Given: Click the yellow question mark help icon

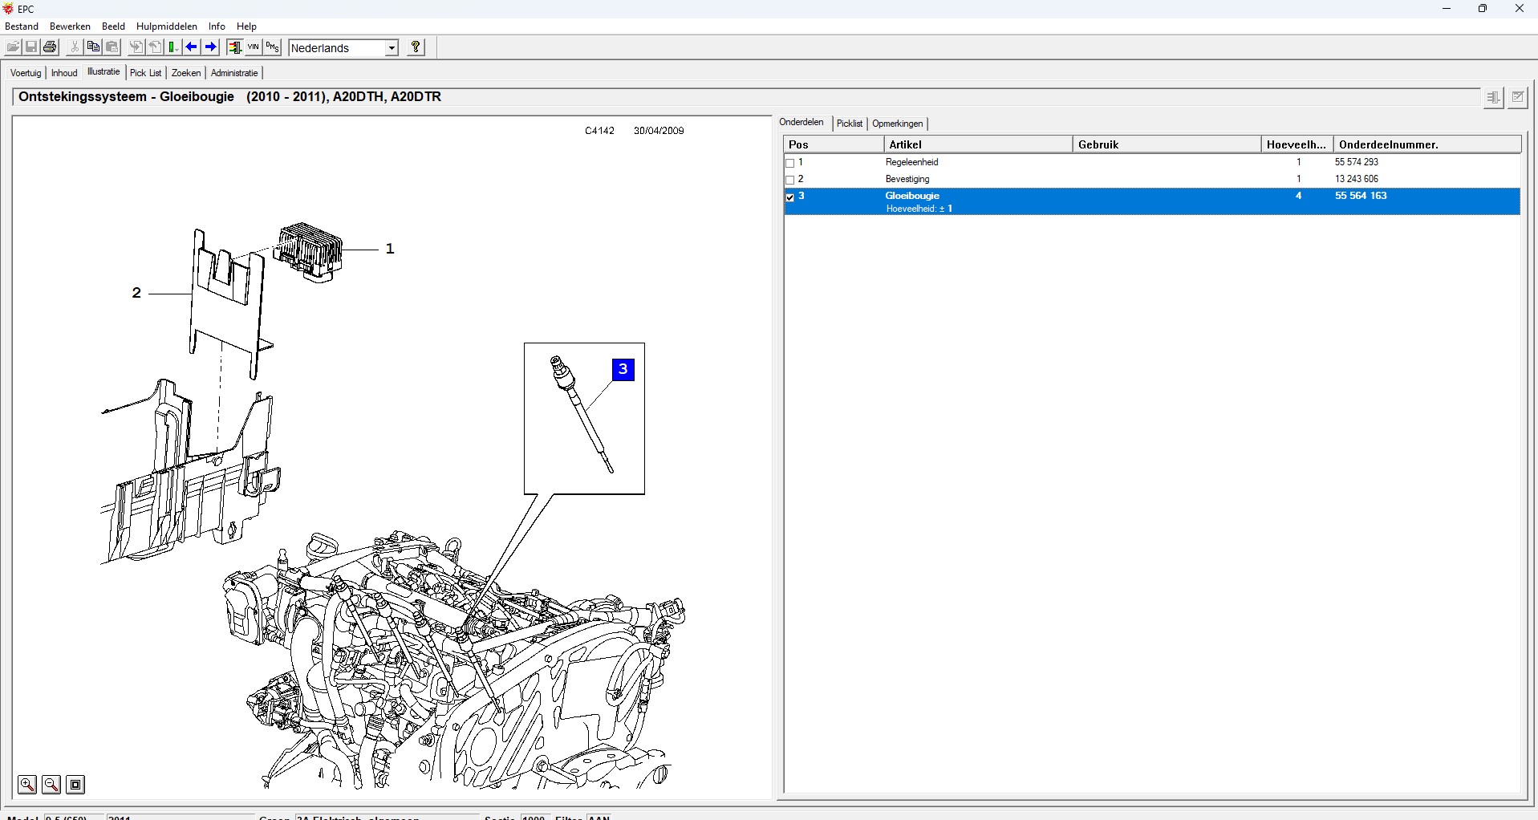Looking at the screenshot, I should coord(416,47).
